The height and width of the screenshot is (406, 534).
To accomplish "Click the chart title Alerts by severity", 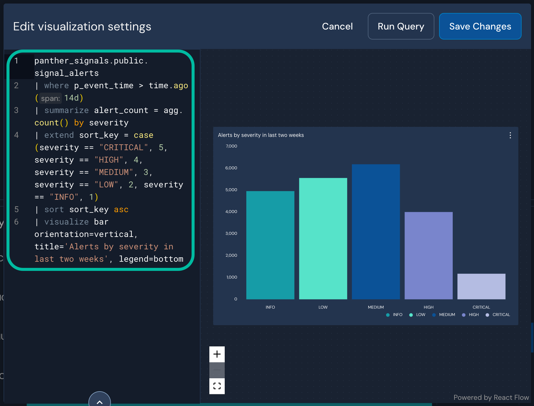I will coord(261,135).
